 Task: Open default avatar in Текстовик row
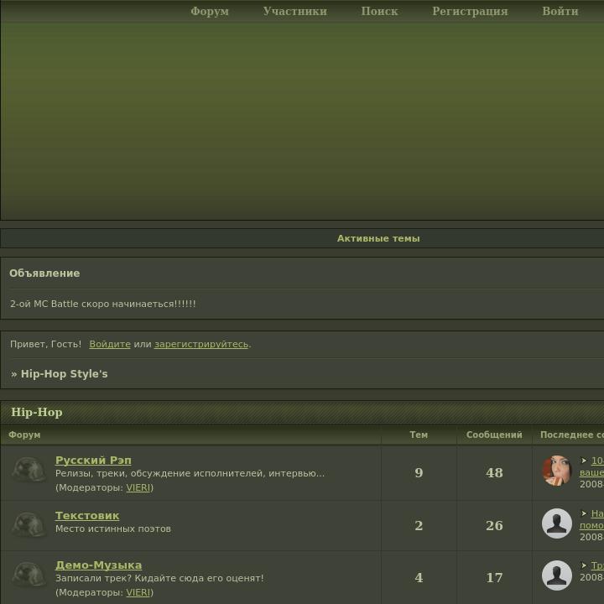[557, 523]
